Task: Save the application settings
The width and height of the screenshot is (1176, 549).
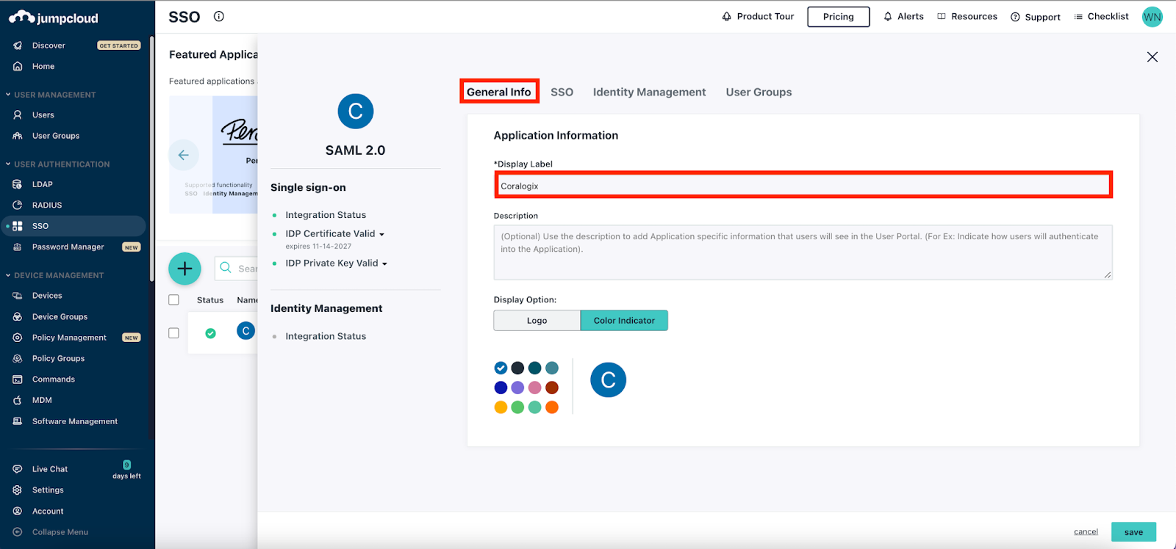Action: pos(1133,532)
